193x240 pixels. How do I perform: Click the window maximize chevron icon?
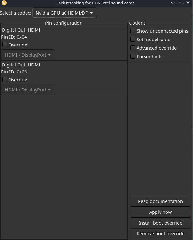pyautogui.click(x=180, y=3)
